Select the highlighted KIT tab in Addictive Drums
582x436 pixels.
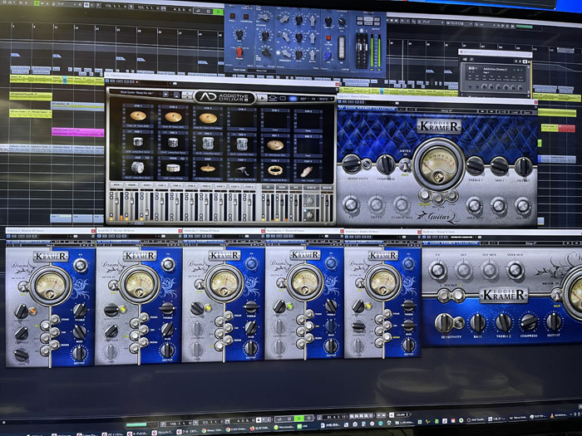293,99
